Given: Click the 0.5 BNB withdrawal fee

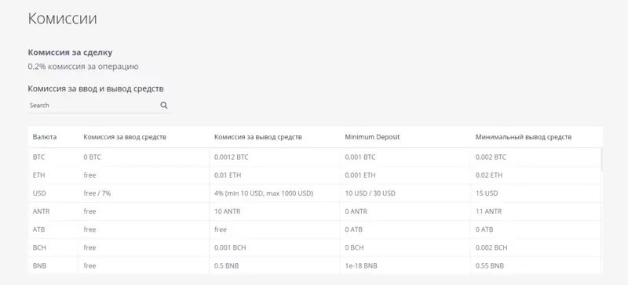Looking at the screenshot, I should (226, 265).
